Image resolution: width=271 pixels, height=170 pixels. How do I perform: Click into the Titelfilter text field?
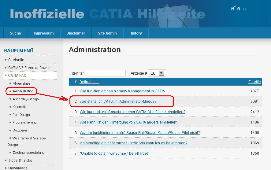(x=106, y=73)
